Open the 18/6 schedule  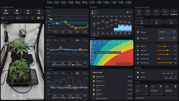click(156, 22)
